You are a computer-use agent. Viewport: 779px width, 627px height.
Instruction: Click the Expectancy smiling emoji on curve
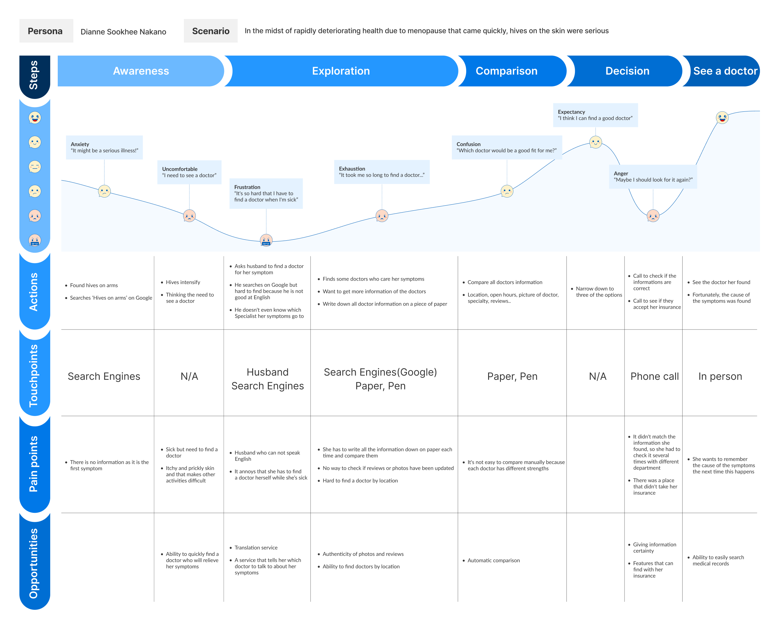[595, 142]
